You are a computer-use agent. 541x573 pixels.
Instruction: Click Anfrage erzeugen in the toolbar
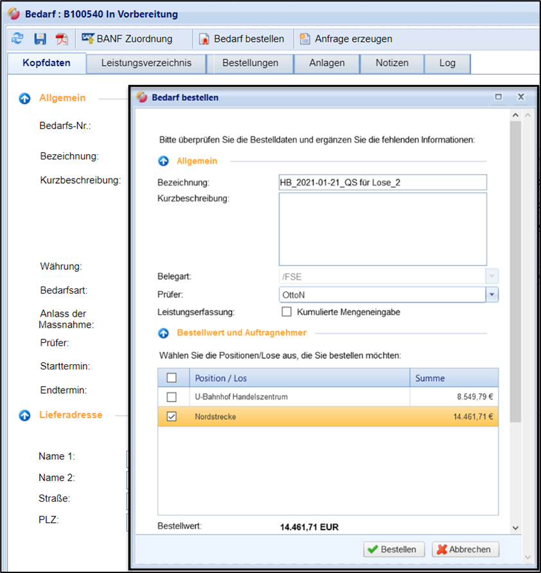[346, 39]
